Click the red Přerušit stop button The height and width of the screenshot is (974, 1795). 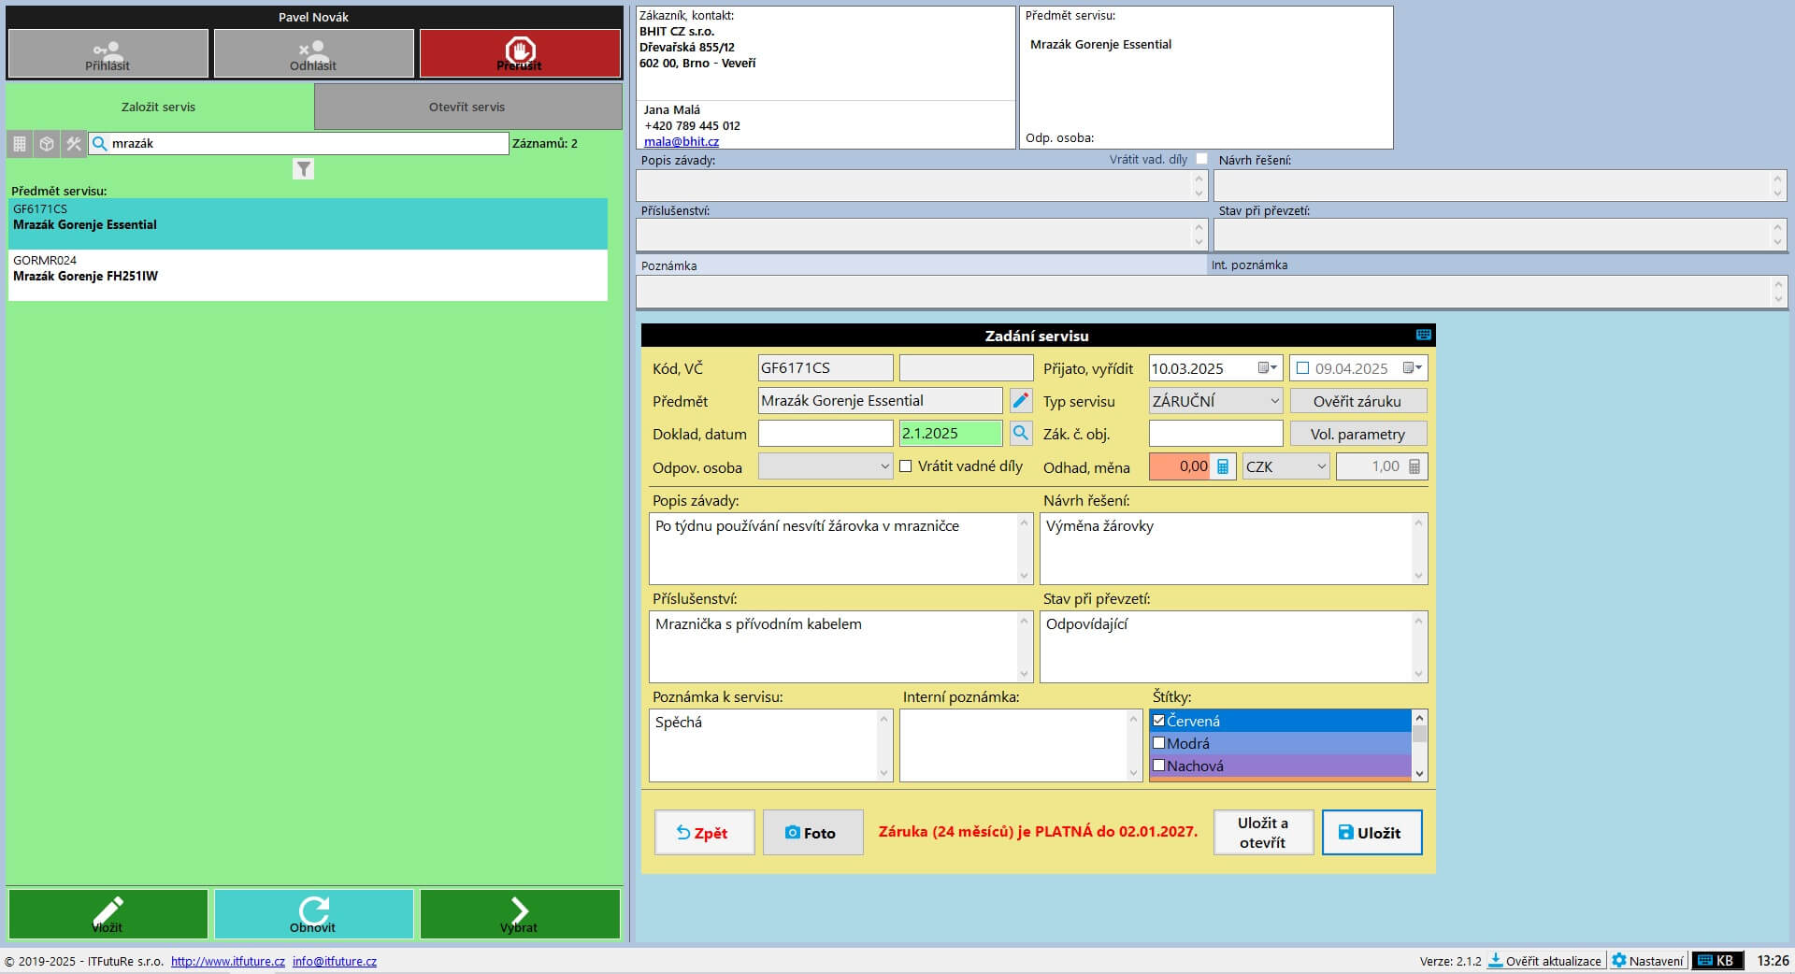point(520,53)
